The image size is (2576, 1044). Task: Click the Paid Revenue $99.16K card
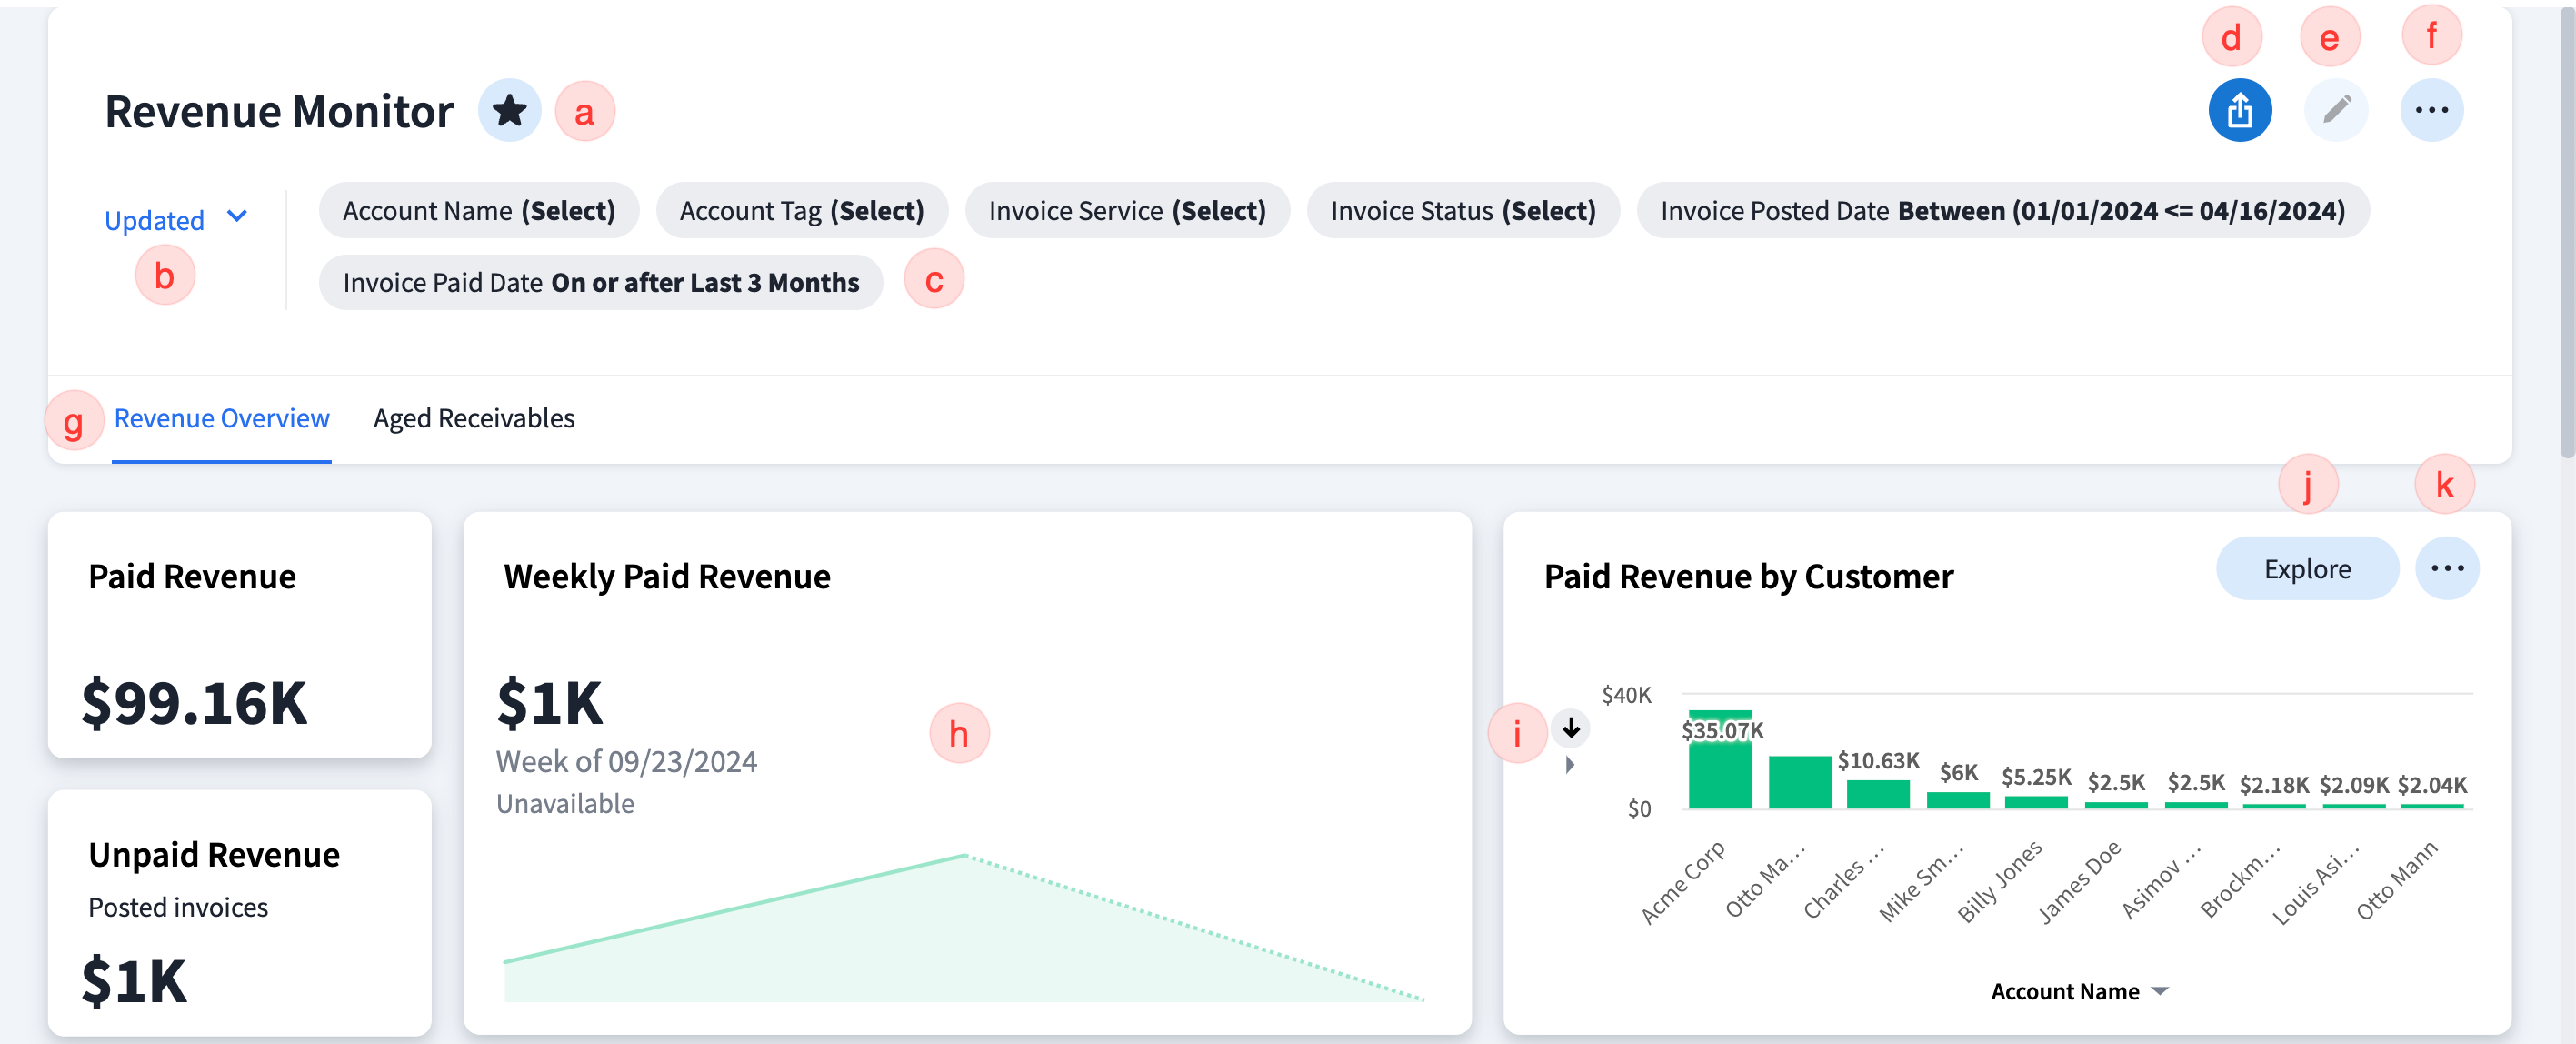tap(239, 636)
